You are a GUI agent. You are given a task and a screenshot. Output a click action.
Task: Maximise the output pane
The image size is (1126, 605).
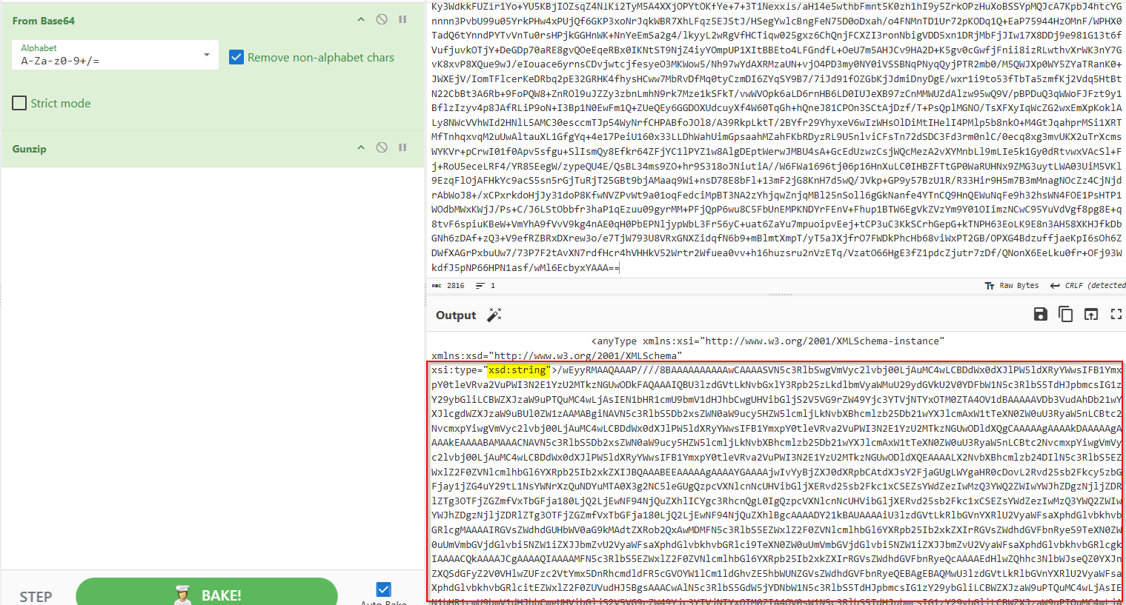pyautogui.click(x=1116, y=315)
